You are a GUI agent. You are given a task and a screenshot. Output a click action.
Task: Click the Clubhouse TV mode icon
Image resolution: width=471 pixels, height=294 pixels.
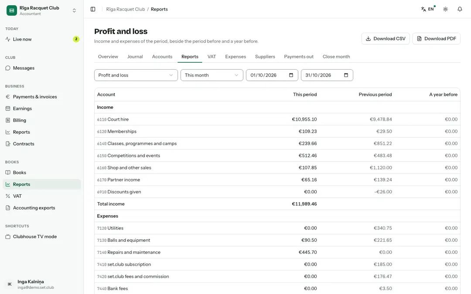[x=8, y=237]
